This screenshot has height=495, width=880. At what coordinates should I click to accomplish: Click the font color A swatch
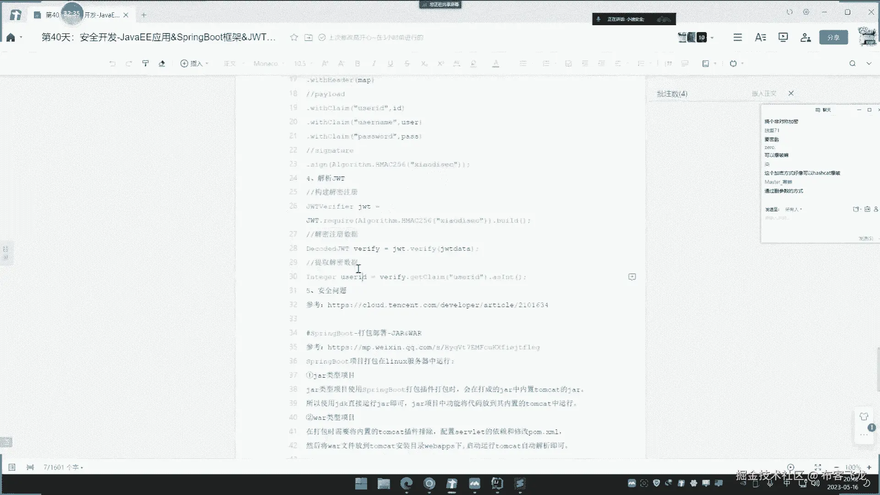(495, 63)
